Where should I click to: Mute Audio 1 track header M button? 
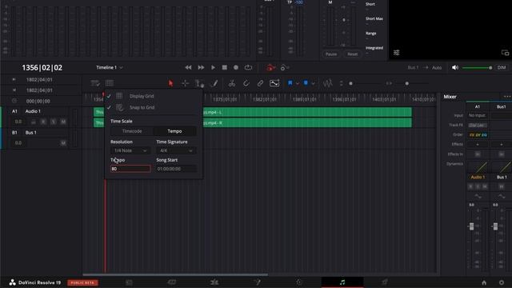coord(63,122)
